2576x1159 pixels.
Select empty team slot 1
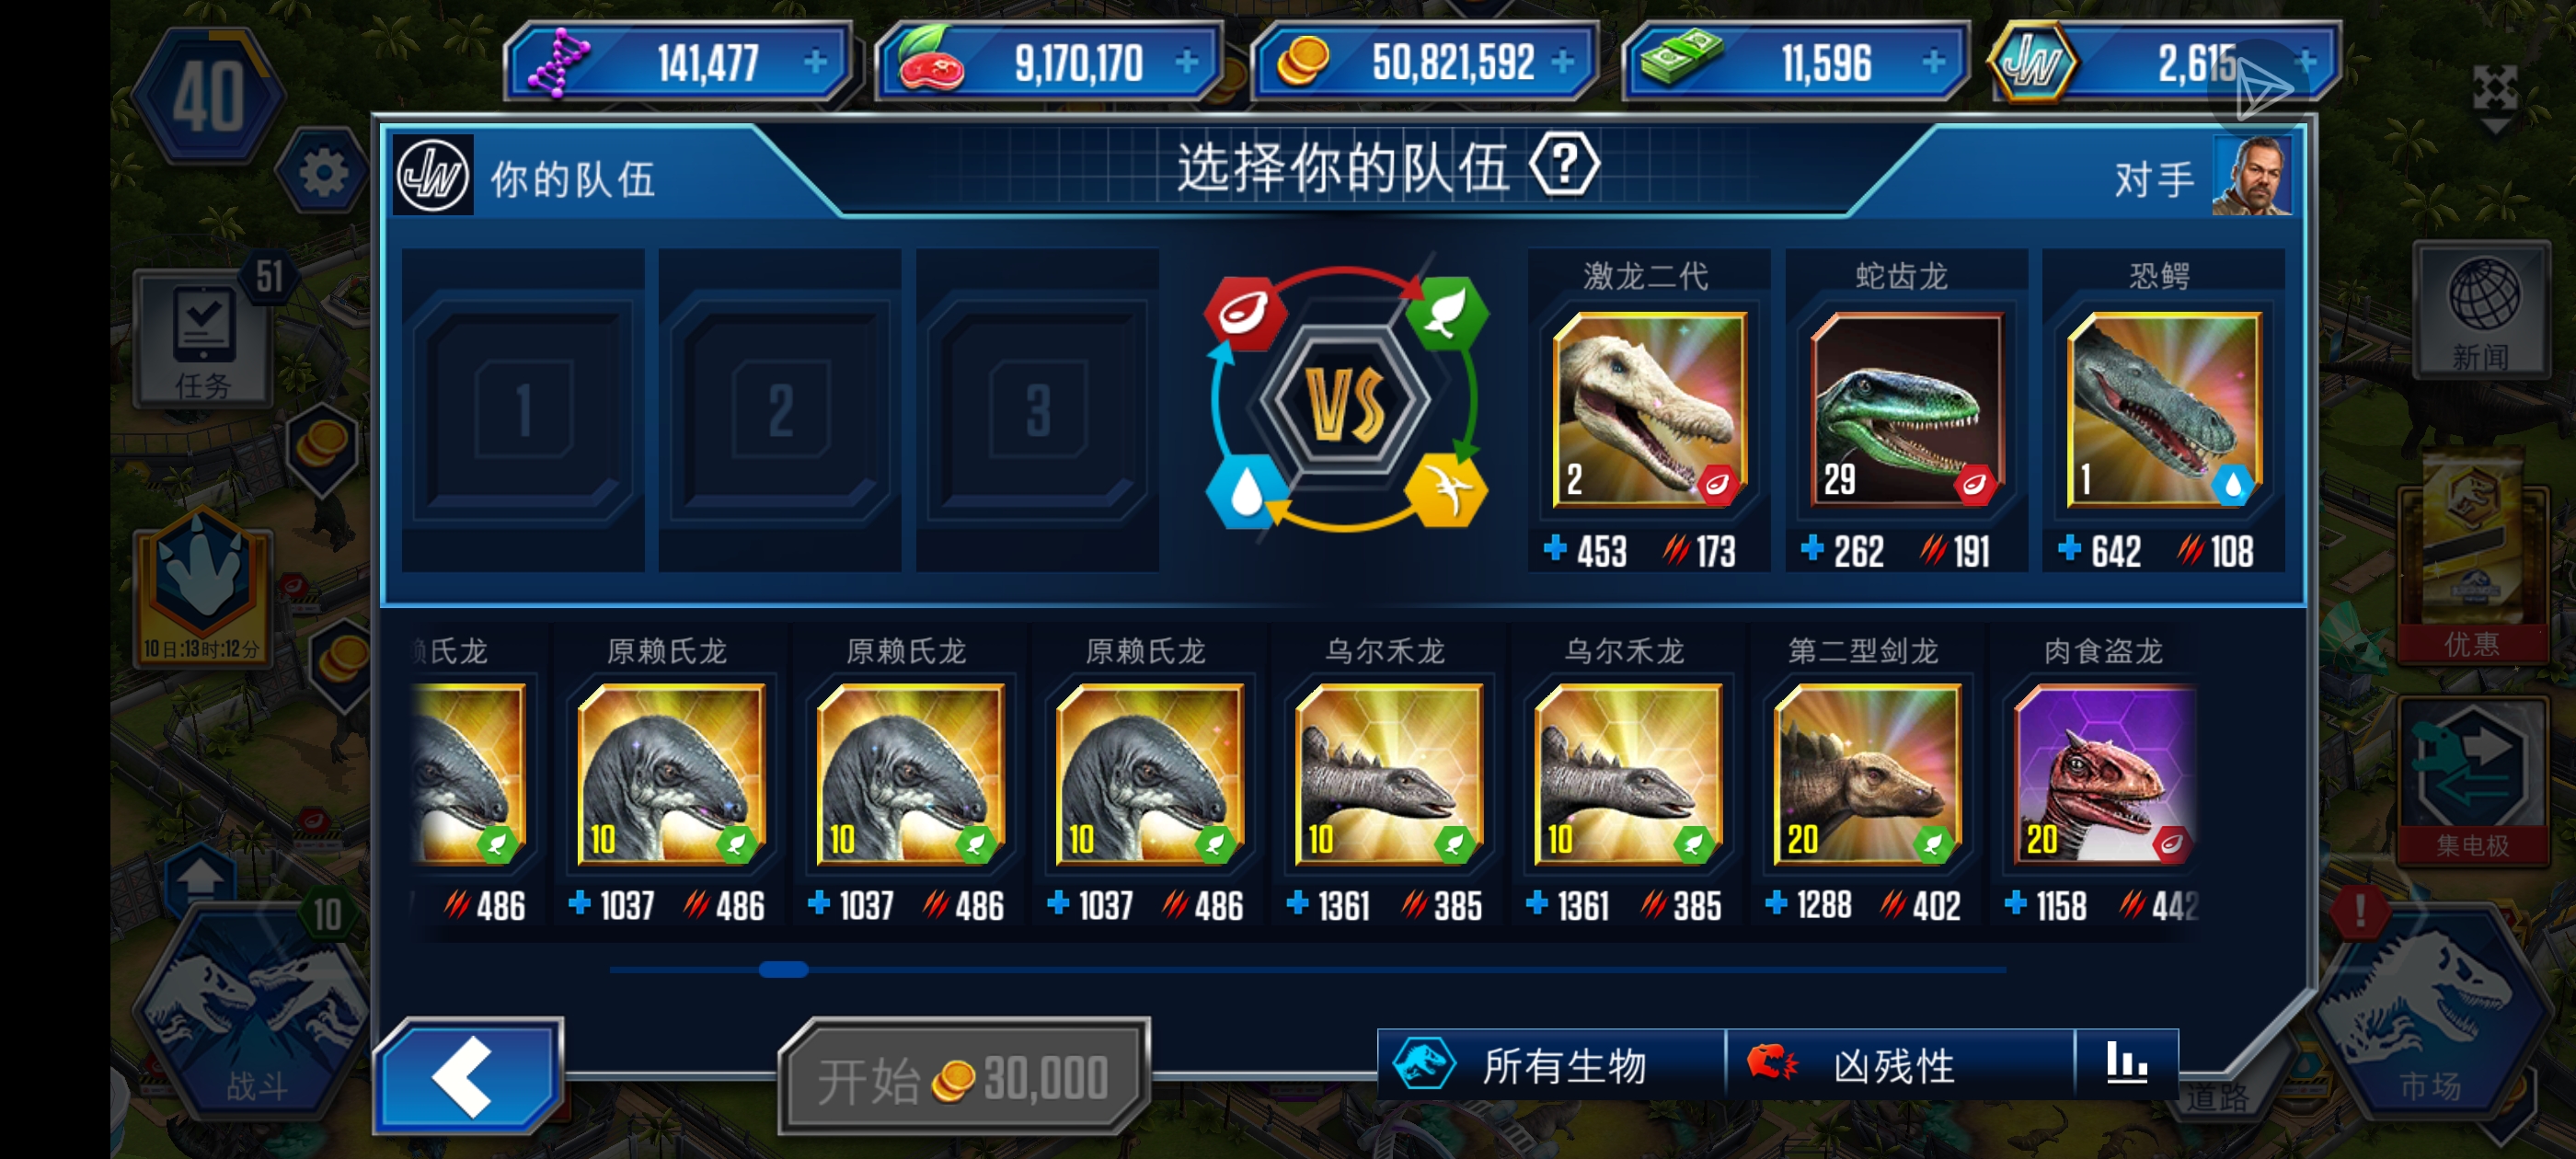523,411
